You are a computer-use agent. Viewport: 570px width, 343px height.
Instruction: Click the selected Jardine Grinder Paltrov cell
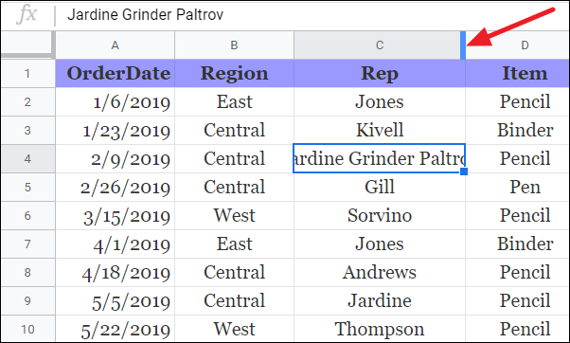379,158
